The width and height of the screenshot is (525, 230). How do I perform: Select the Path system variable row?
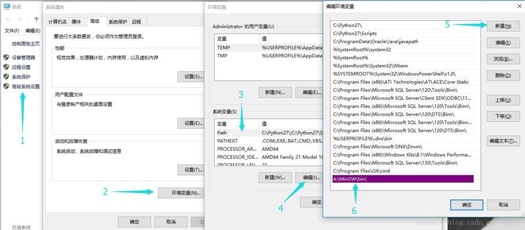[x=268, y=132]
